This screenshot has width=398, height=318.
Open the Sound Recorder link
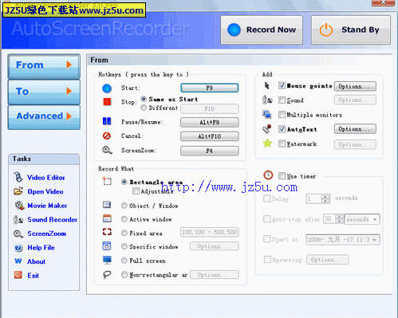pyautogui.click(x=53, y=219)
